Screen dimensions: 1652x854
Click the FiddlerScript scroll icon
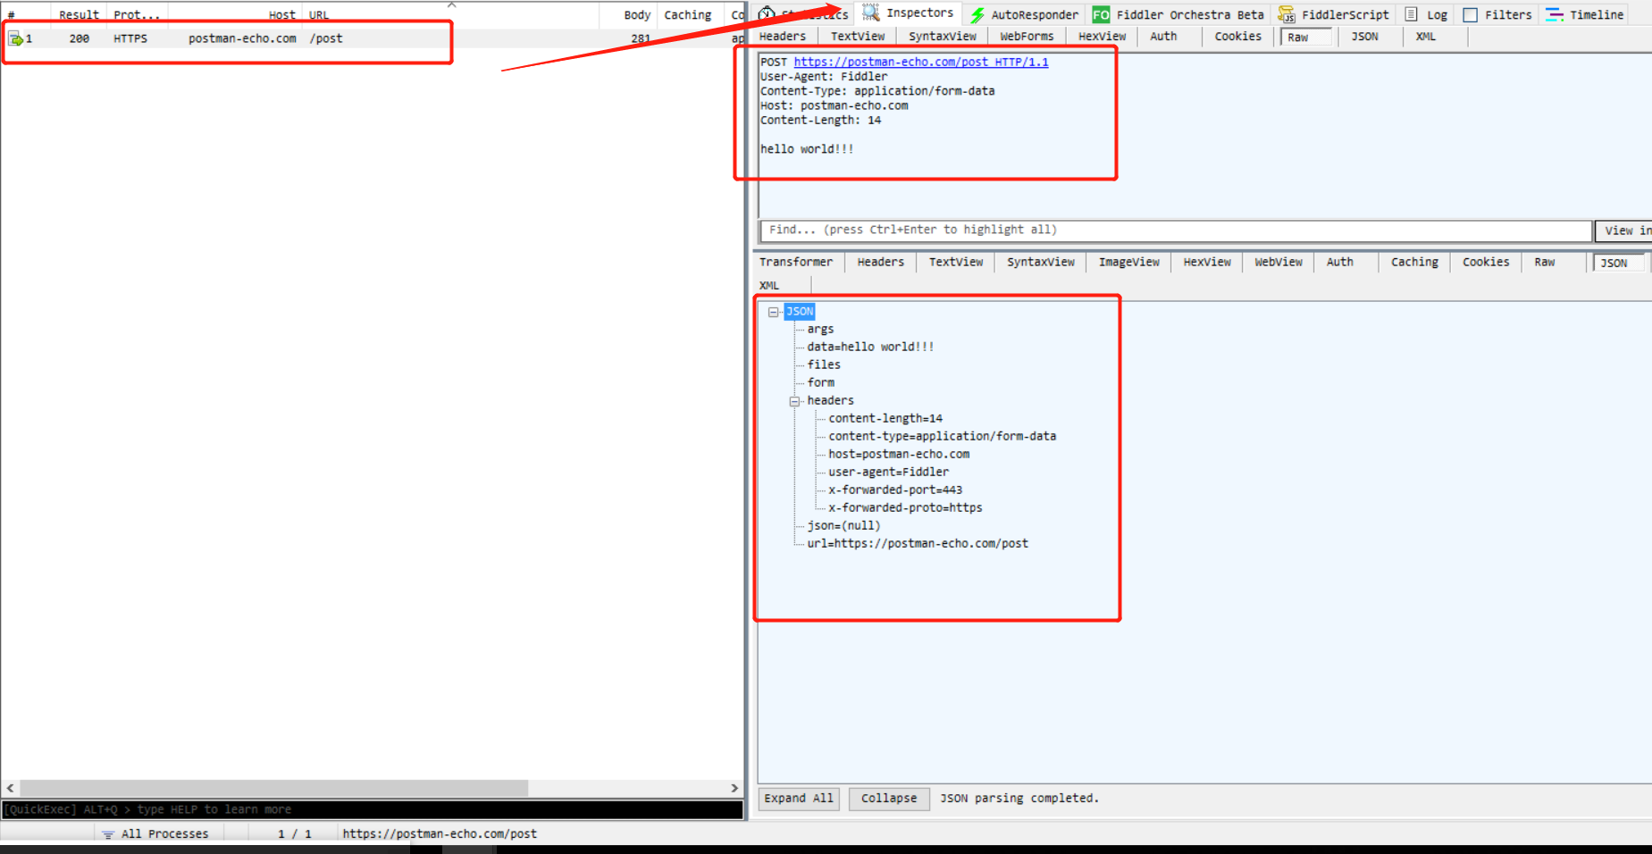point(1286,15)
